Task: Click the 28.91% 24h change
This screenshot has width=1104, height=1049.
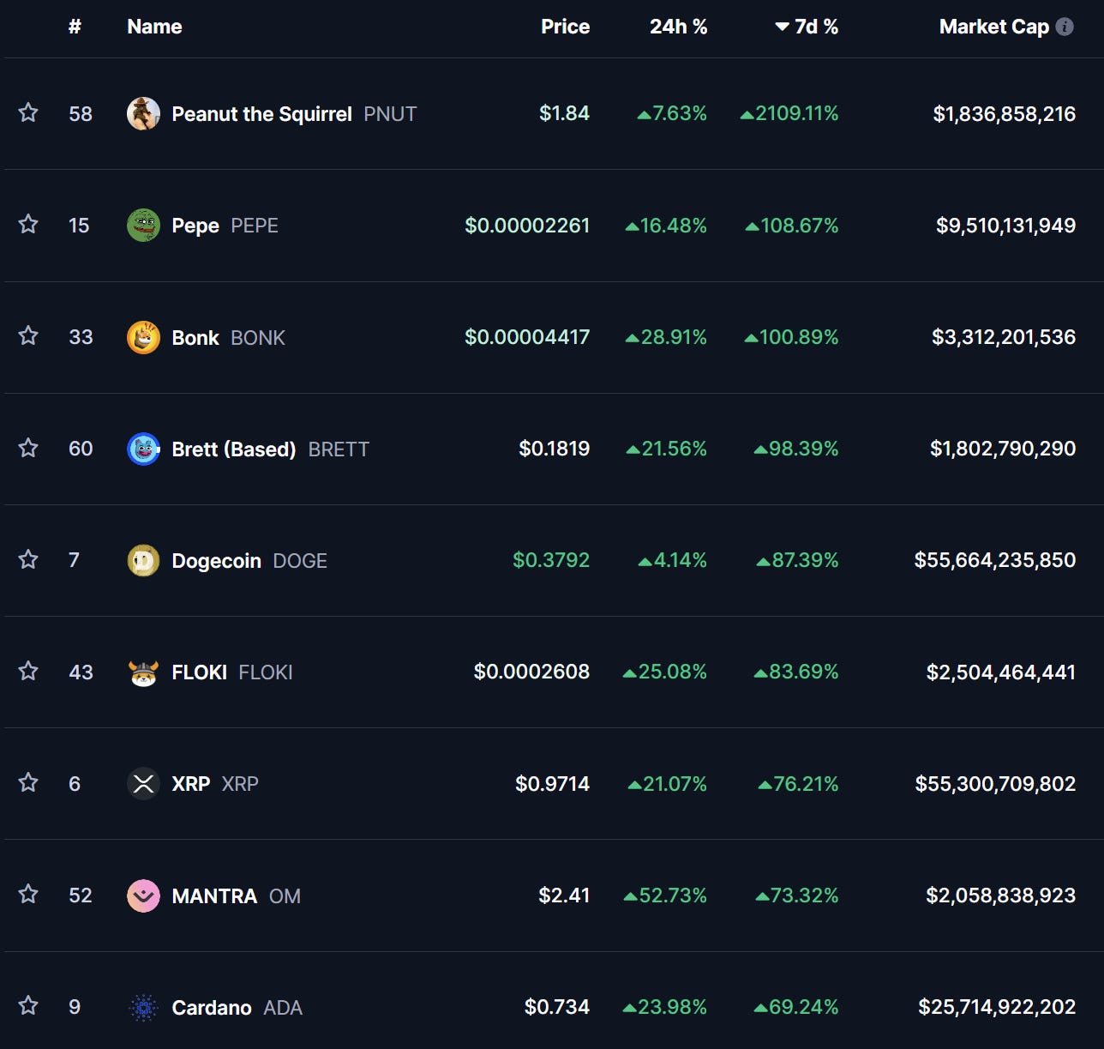Action: (x=666, y=337)
